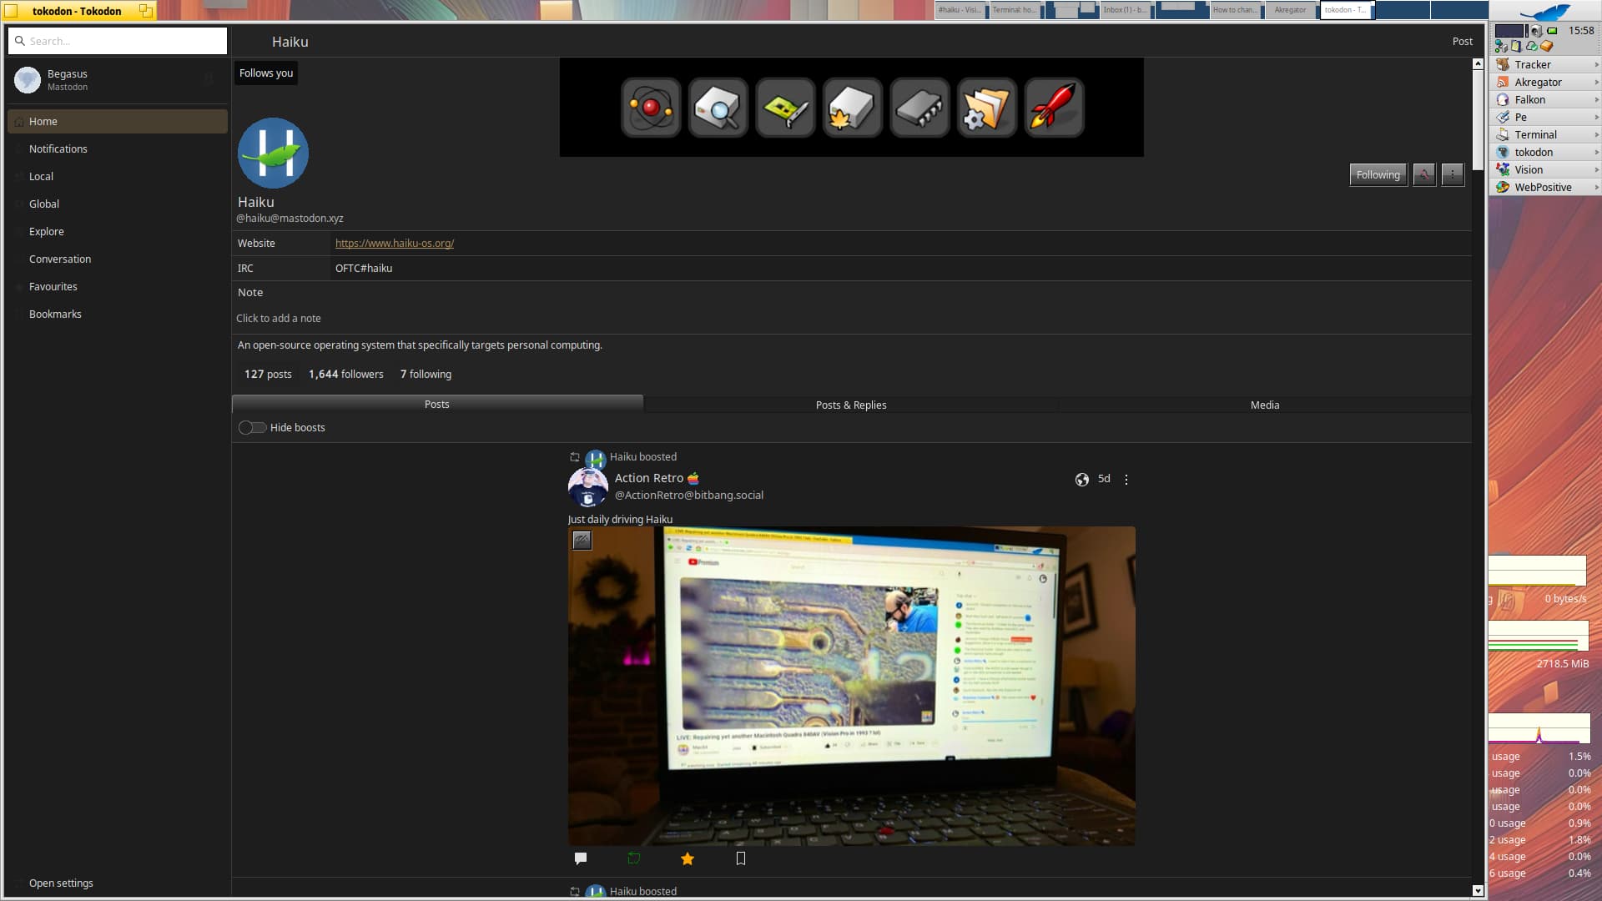Expand the Akregator entry in Deskbar
This screenshot has width=1602, height=901.
point(1596,82)
